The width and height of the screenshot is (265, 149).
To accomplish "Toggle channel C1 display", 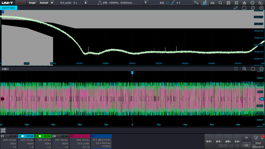I will [x=9, y=136].
